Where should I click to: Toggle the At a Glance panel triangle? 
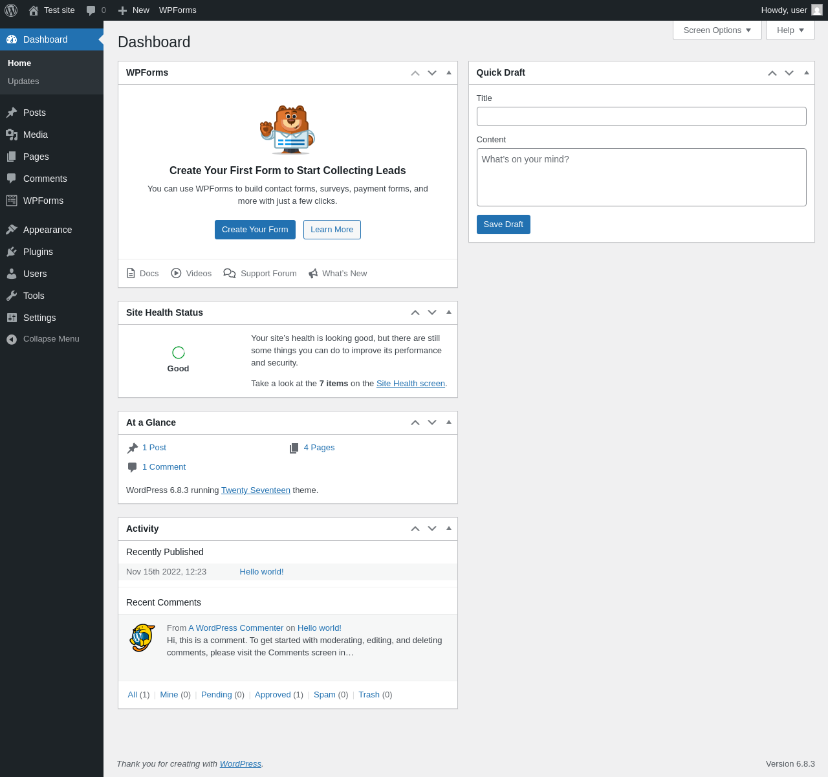[449, 422]
